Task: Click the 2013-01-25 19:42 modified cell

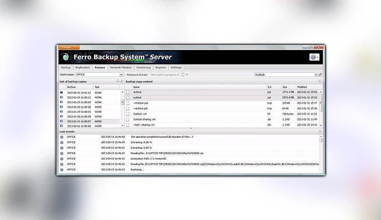Action: pos(307,125)
